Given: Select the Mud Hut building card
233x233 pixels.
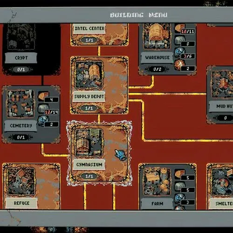Looking at the screenshot, I should [x=220, y=95].
